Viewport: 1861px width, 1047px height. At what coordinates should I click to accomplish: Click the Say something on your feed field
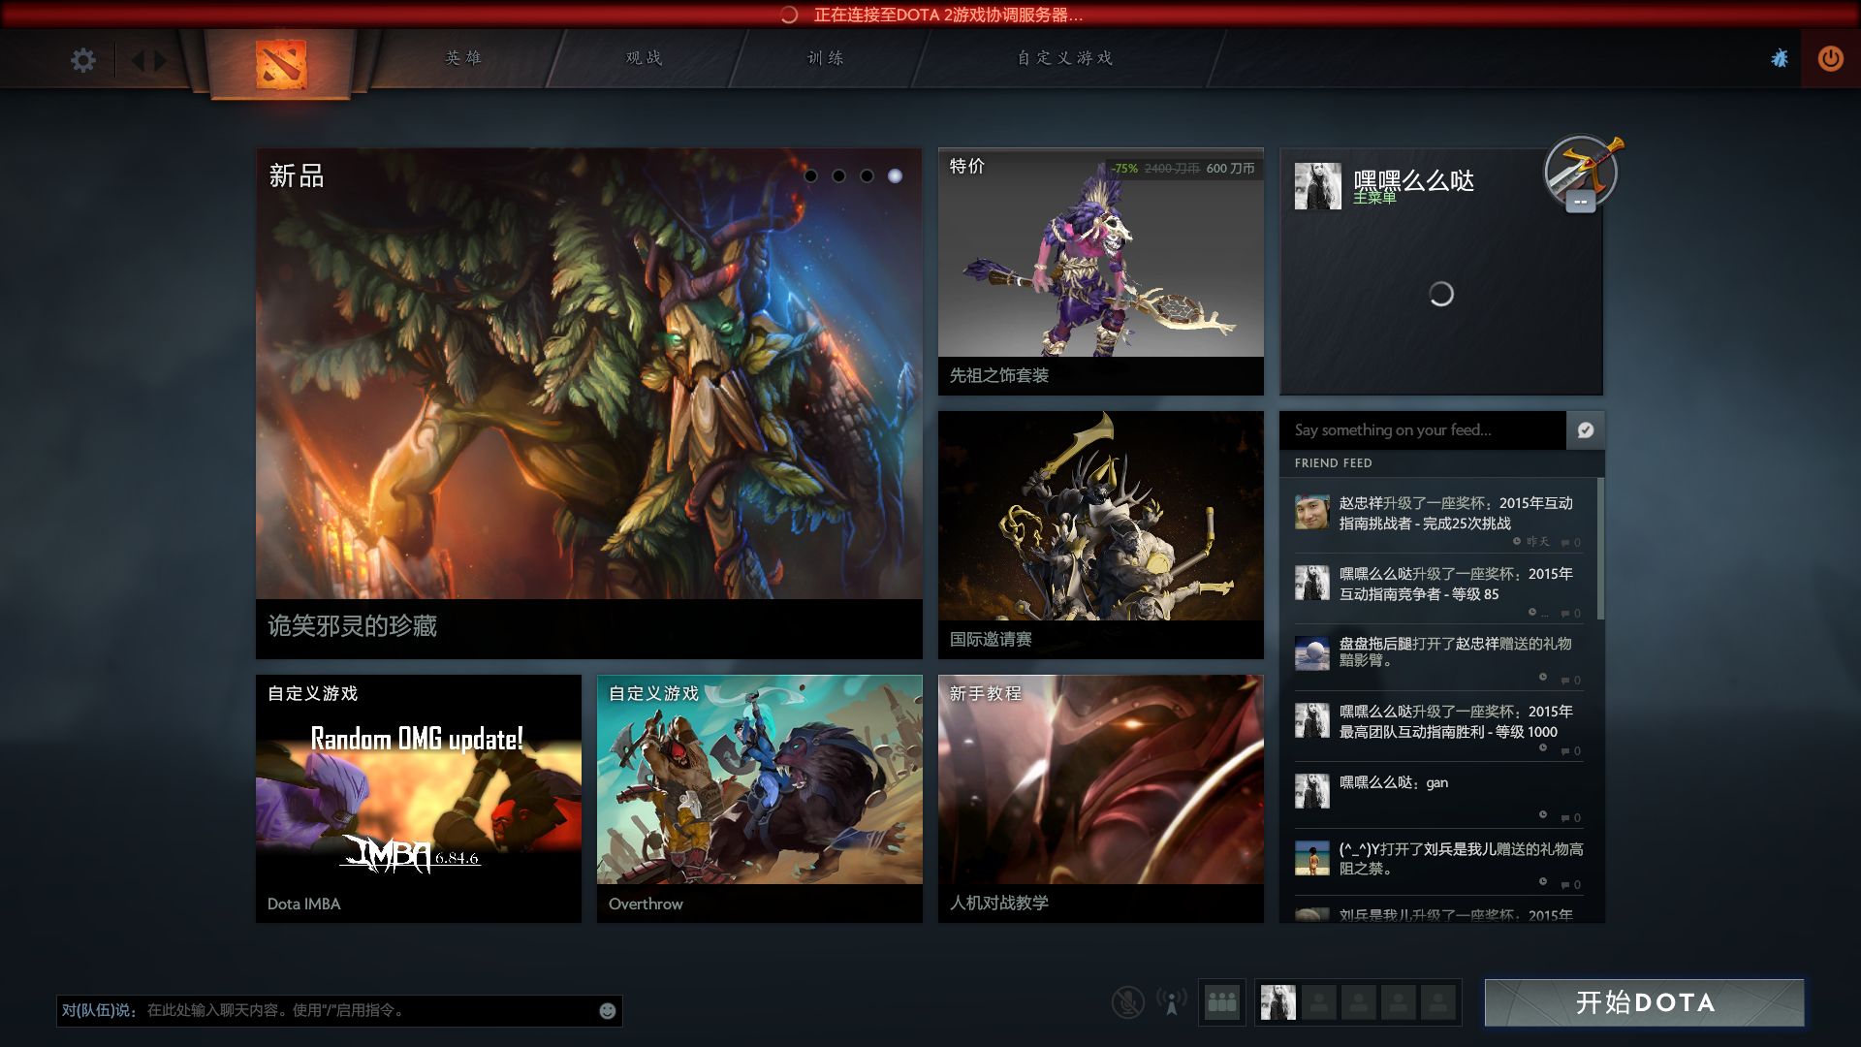click(1423, 430)
